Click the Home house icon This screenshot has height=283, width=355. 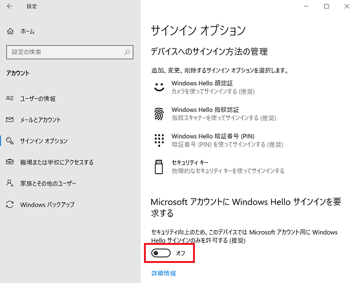pyautogui.click(x=10, y=31)
